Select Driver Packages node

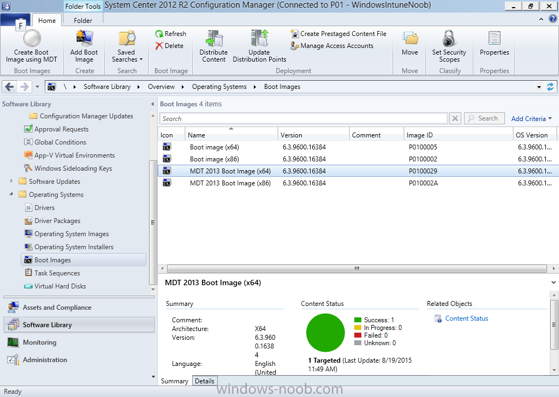point(57,221)
